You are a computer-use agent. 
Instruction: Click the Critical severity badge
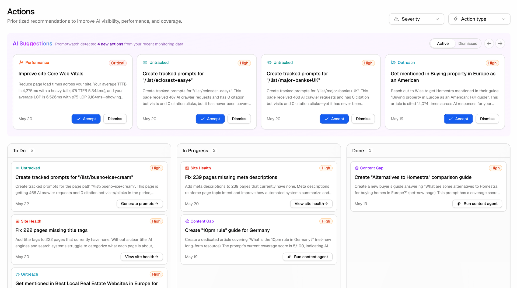point(118,63)
